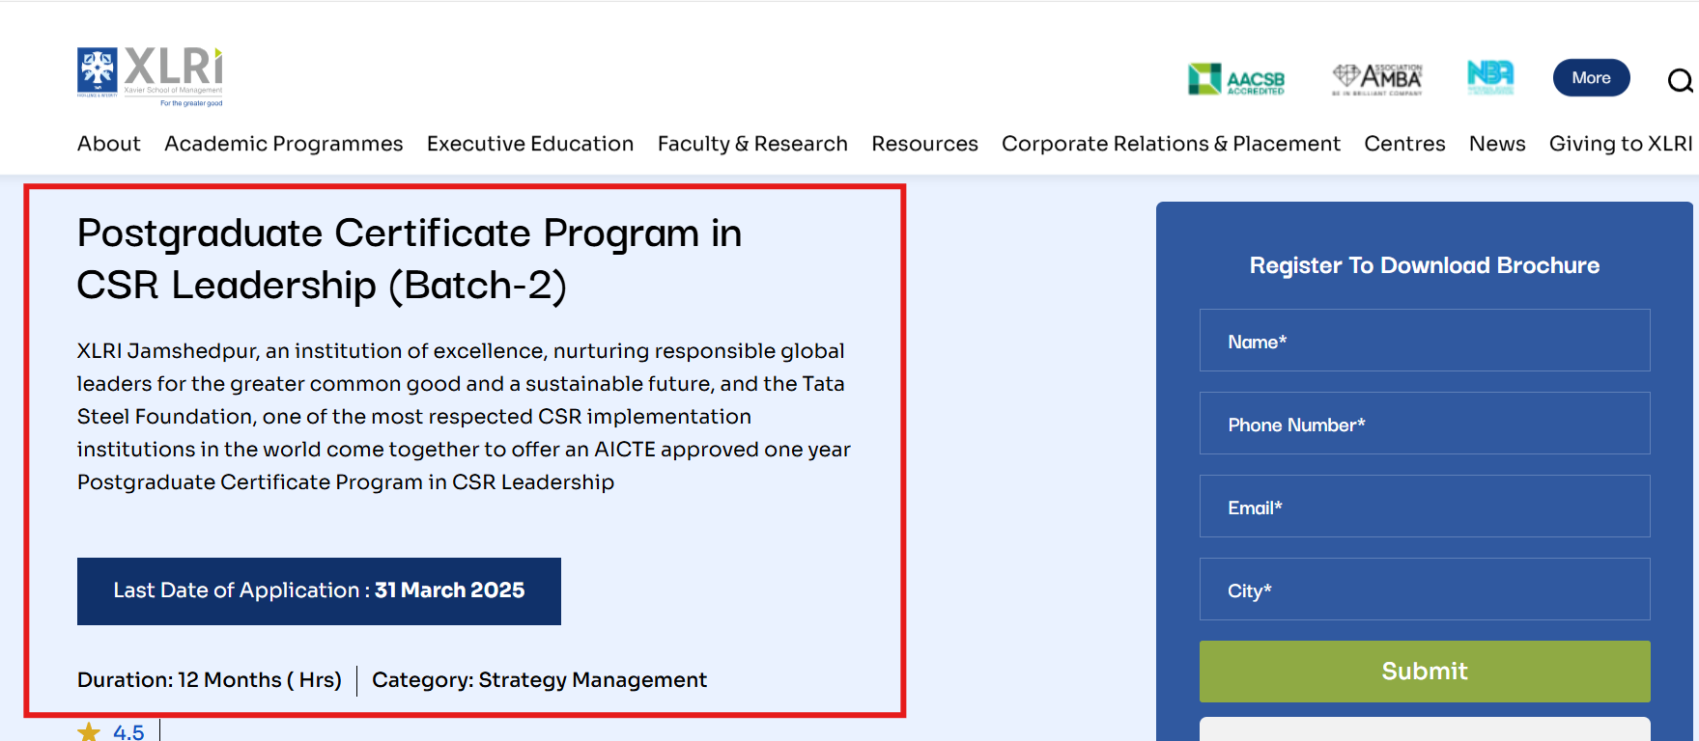Focus the Name* input field
Screen dimensions: 1699x741
coord(1425,341)
